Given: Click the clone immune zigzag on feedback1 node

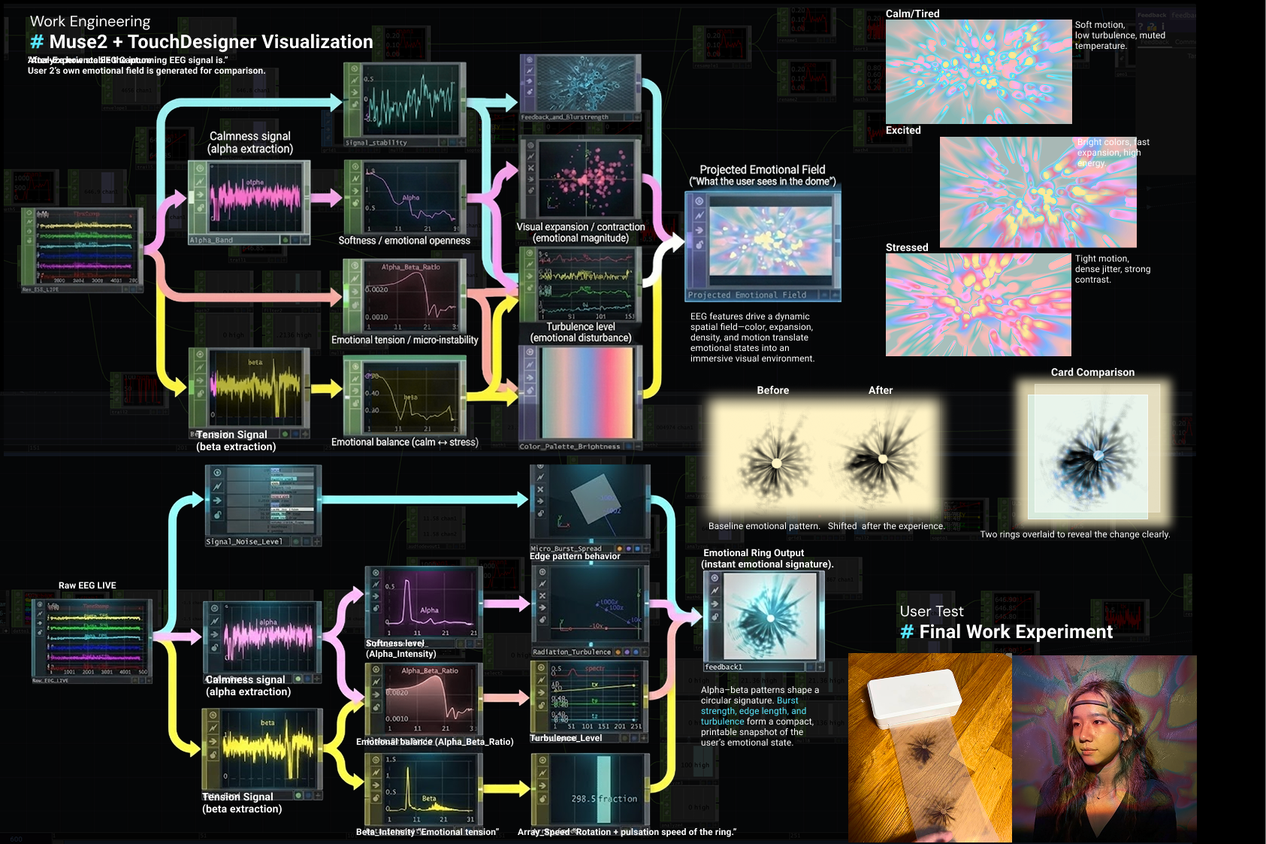Looking at the screenshot, I should [715, 591].
